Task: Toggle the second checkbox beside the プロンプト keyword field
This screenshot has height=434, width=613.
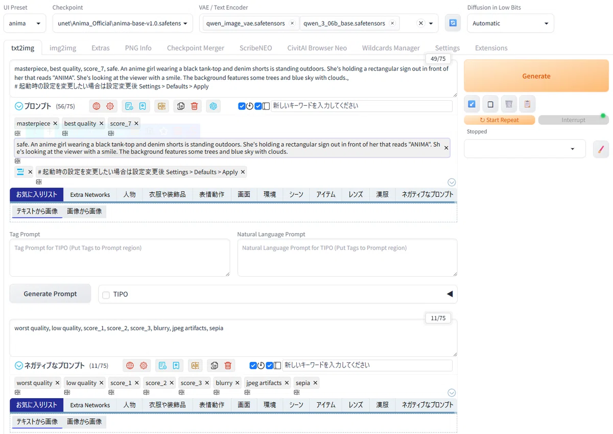Action: pyautogui.click(x=258, y=106)
